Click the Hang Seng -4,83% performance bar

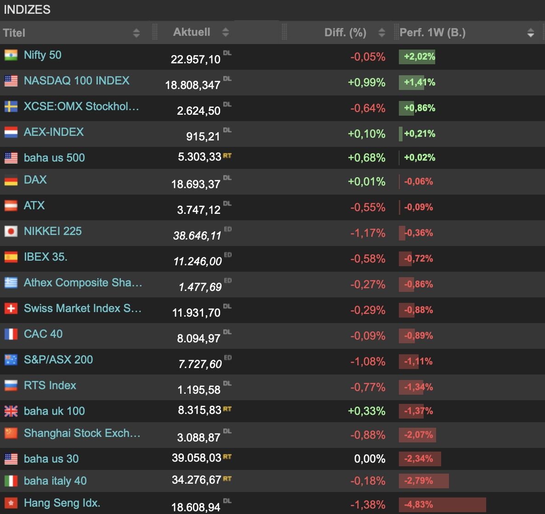(442, 505)
